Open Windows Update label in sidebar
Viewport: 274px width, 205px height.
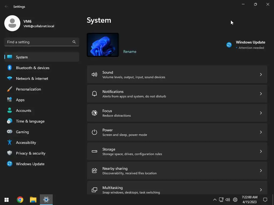point(30,164)
